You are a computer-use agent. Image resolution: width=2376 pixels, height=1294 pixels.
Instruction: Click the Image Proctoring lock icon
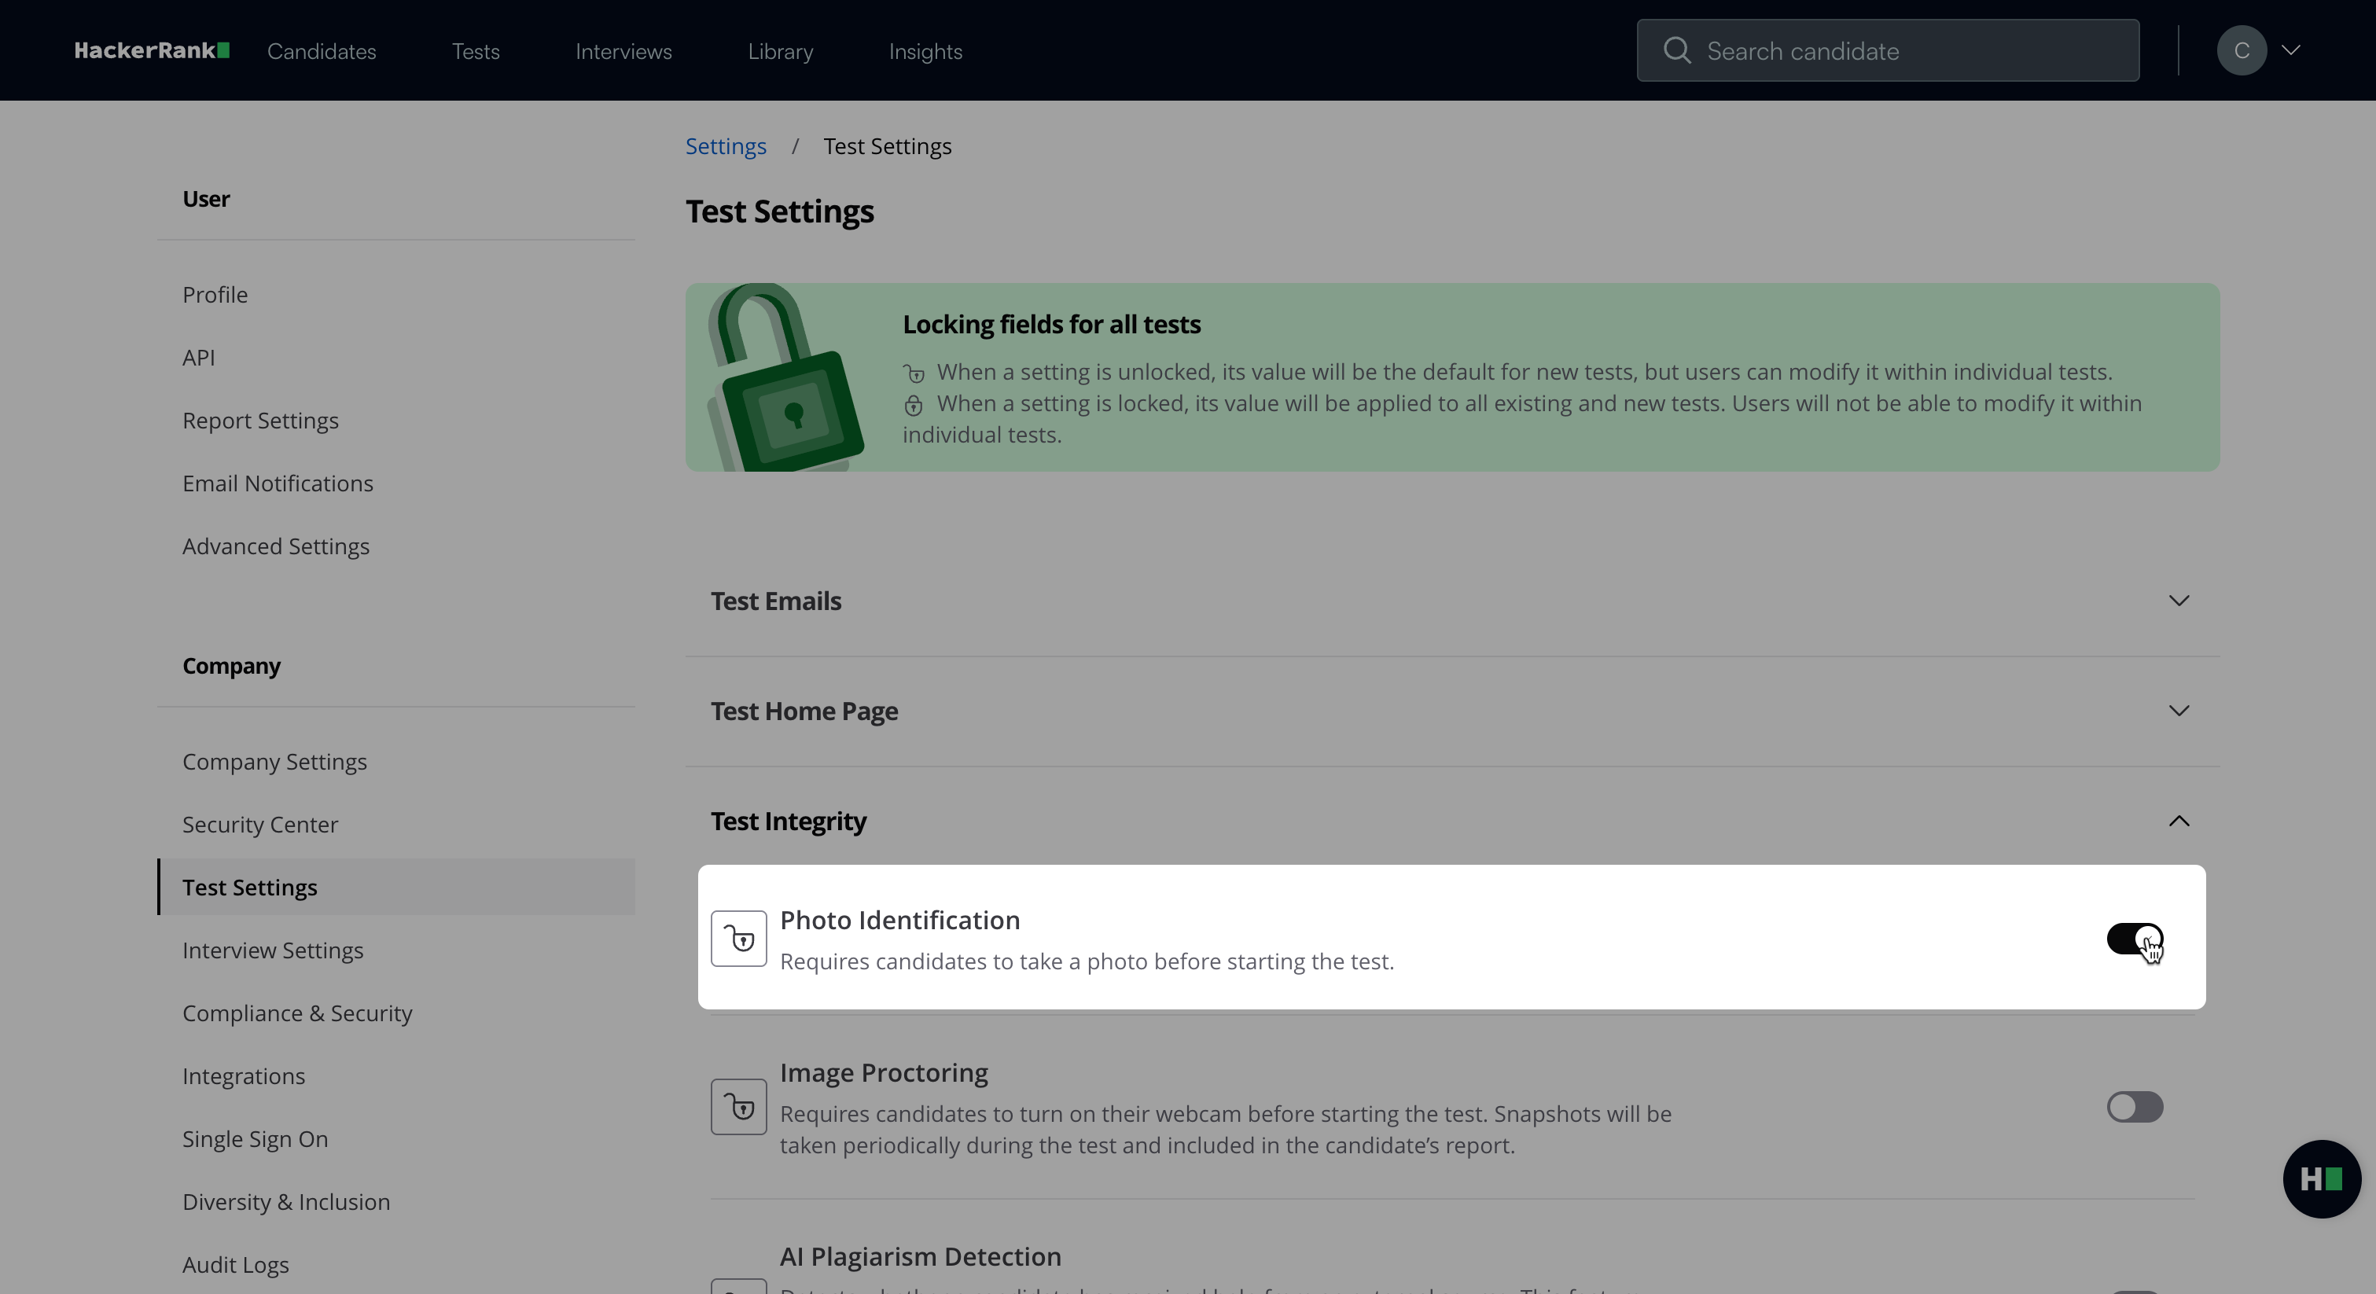(738, 1107)
